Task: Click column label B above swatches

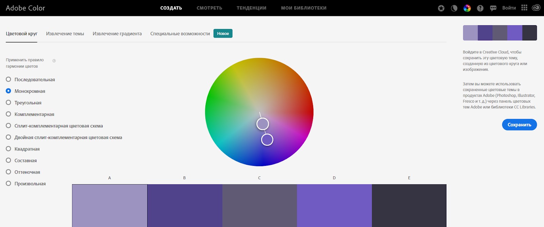Action: point(184,178)
